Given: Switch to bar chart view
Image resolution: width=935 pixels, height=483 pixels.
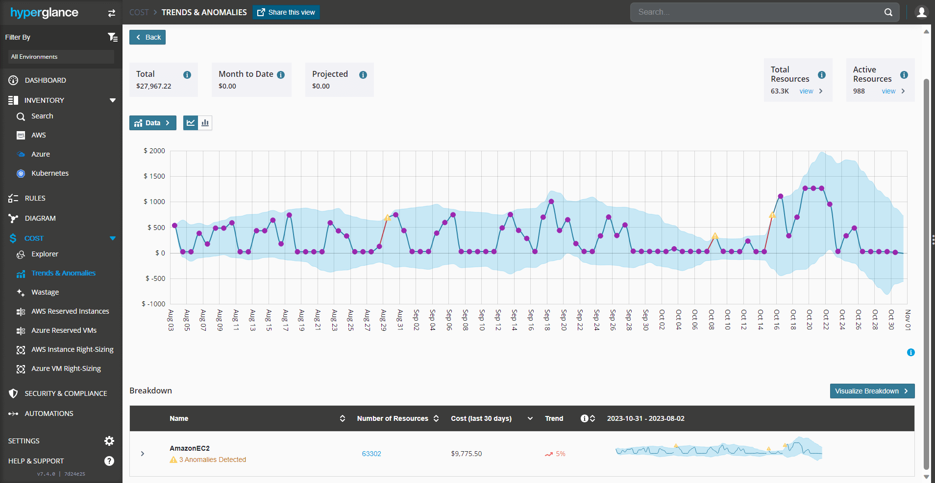Looking at the screenshot, I should pos(205,123).
